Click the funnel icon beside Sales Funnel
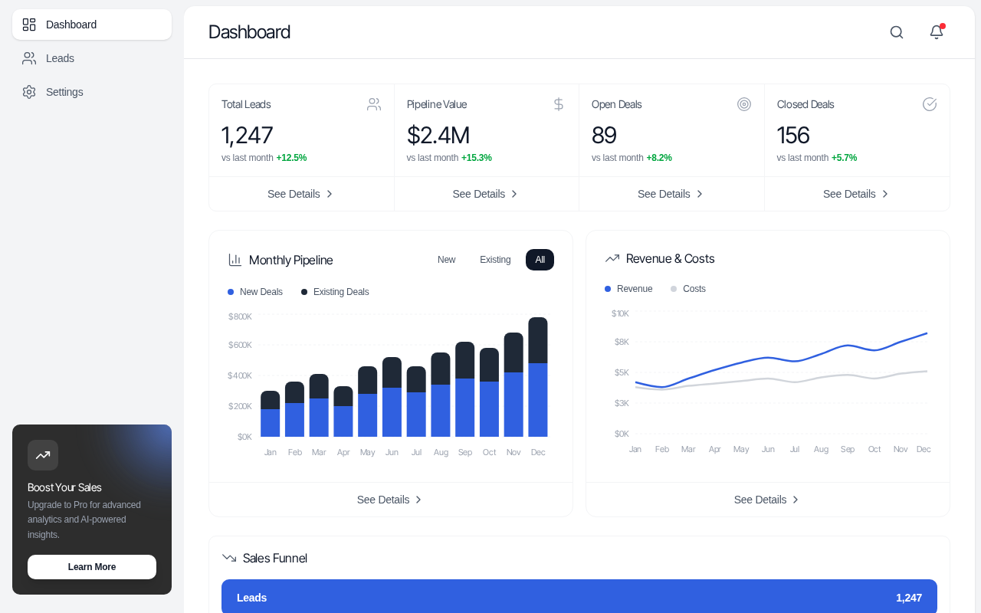This screenshot has height=613, width=981. coord(228,557)
